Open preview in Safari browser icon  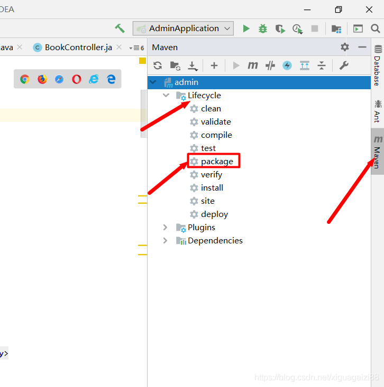[x=59, y=79]
